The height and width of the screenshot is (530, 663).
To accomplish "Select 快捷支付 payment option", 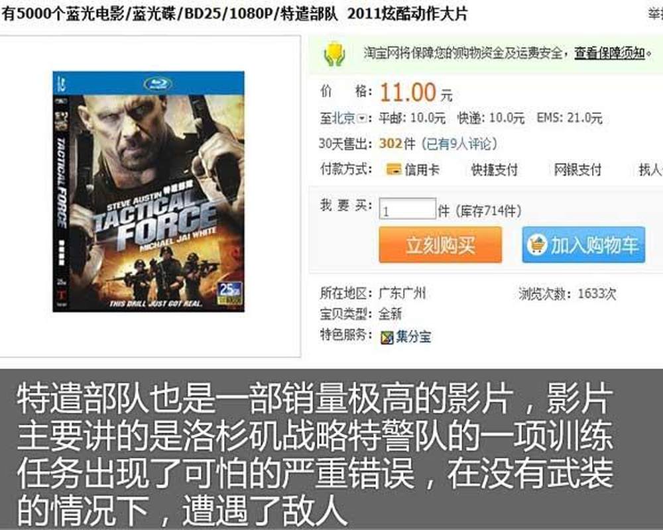I will click(x=494, y=170).
